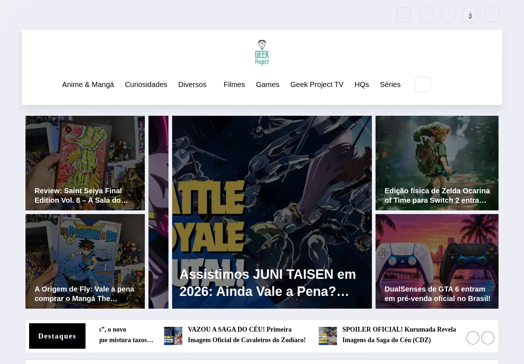Click the leftmost square icon in the top bar
The width and height of the screenshot is (524, 364).
(404, 15)
